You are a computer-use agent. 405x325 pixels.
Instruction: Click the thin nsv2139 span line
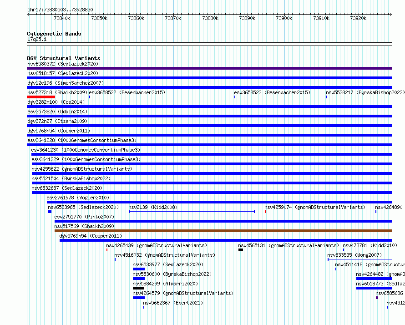[192, 212]
